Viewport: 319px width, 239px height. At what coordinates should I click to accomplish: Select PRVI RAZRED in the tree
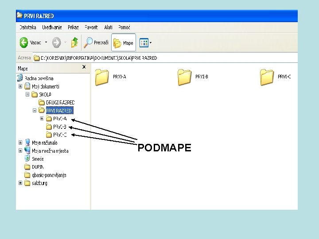[x=60, y=111]
